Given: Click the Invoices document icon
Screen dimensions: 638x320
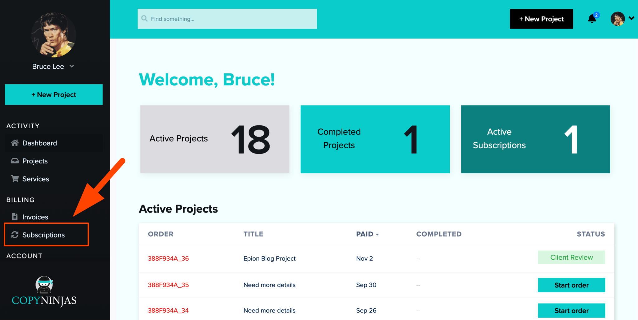Looking at the screenshot, I should point(15,217).
